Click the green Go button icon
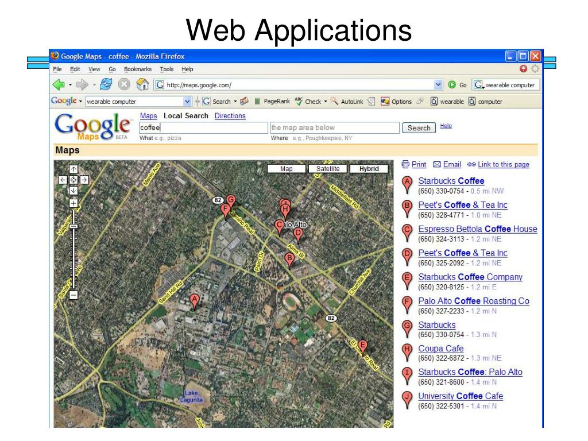Image resolution: width=588 pixels, height=441 pixels. (452, 85)
